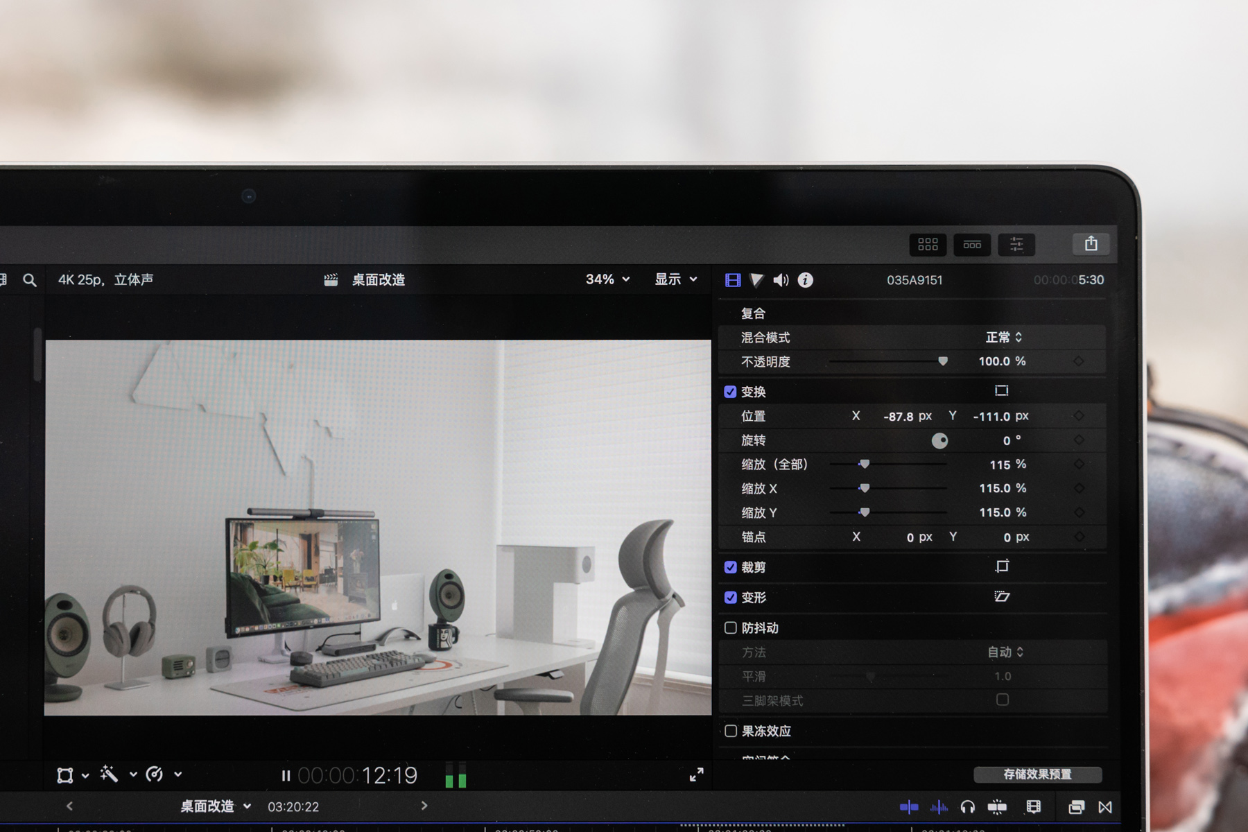The width and height of the screenshot is (1248, 832).
Task: Toggle the 变形 checkbox
Action: [730, 597]
